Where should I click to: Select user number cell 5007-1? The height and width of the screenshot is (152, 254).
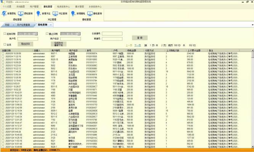(x=54, y=53)
